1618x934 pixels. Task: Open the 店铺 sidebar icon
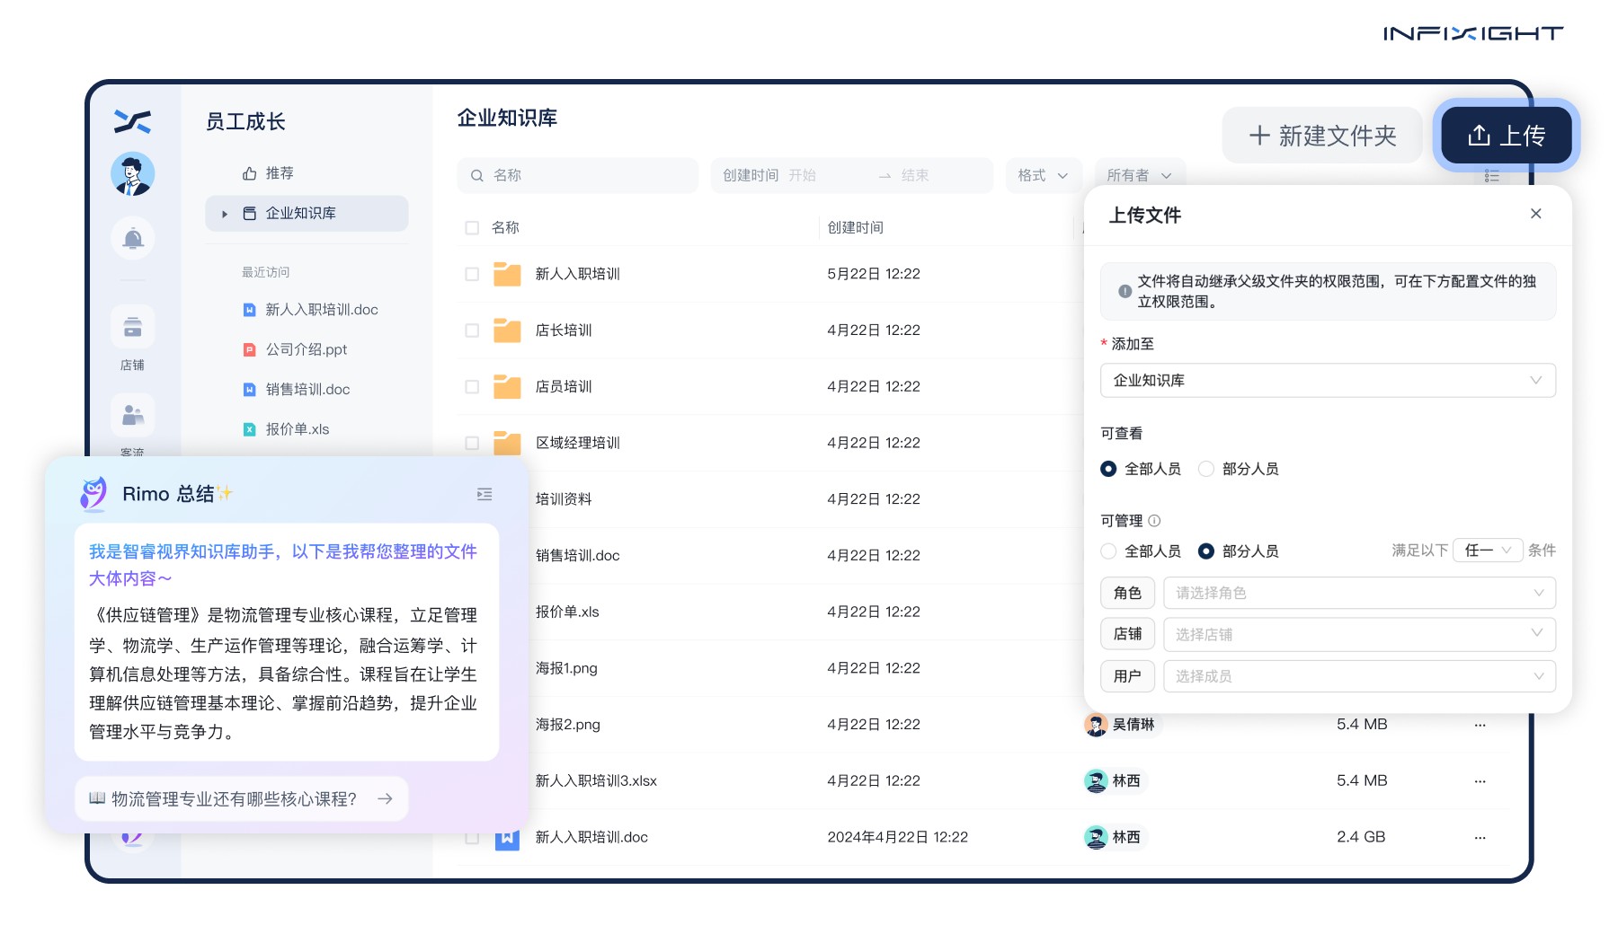pos(133,328)
